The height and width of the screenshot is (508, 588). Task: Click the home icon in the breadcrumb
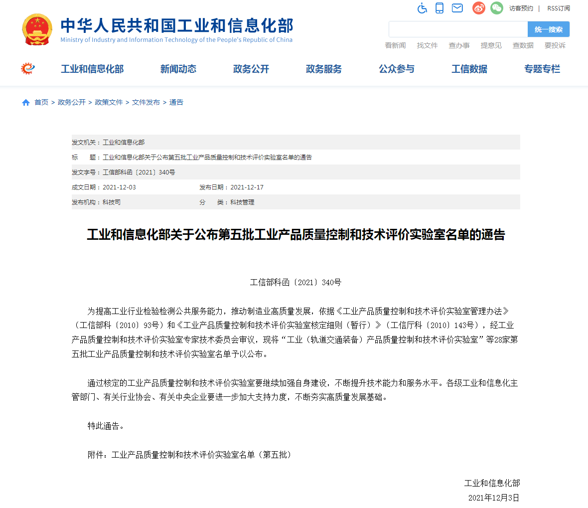(26, 102)
